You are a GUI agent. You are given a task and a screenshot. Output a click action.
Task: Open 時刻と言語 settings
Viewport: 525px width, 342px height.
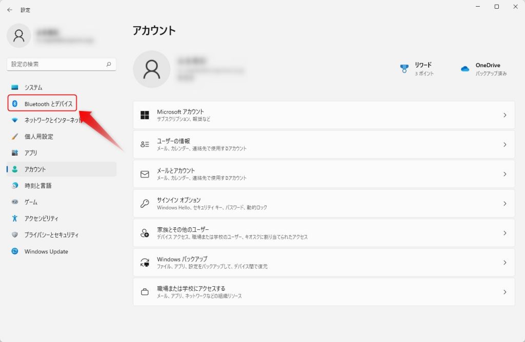tap(62, 185)
